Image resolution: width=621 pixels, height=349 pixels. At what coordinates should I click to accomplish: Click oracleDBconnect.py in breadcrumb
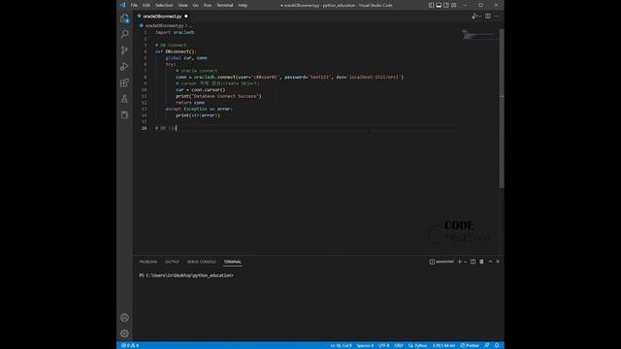tap(164, 26)
